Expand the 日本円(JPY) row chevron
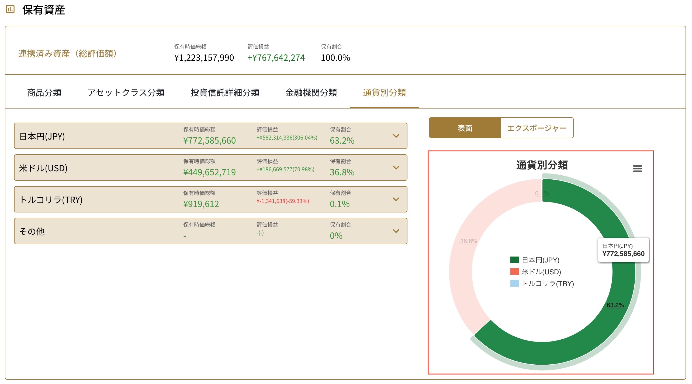The width and height of the screenshot is (692, 384). 396,136
